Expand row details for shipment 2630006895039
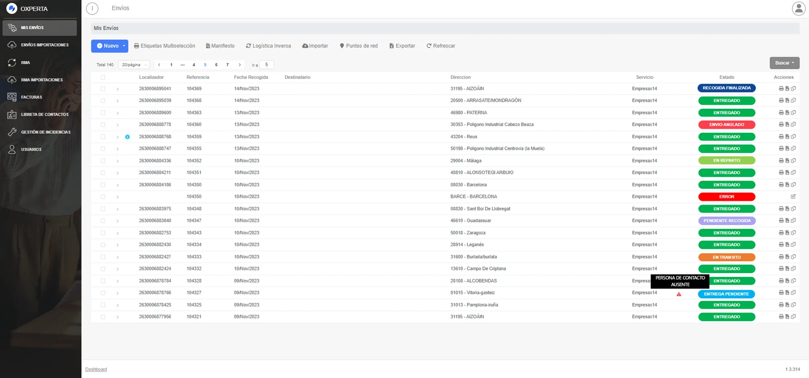 (117, 101)
